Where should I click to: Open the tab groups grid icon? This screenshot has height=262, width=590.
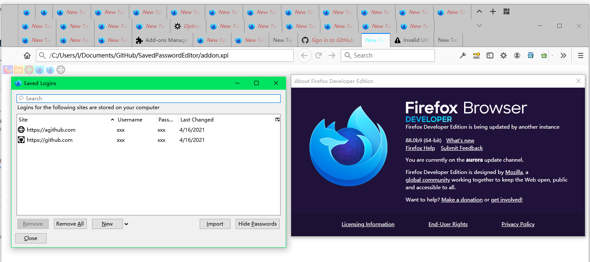pos(507,12)
